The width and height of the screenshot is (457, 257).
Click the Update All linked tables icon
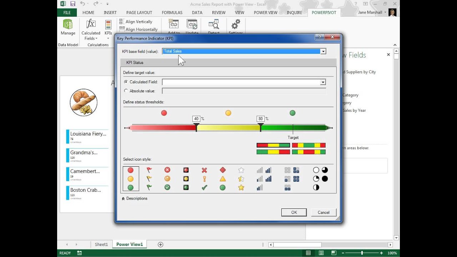(192, 24)
